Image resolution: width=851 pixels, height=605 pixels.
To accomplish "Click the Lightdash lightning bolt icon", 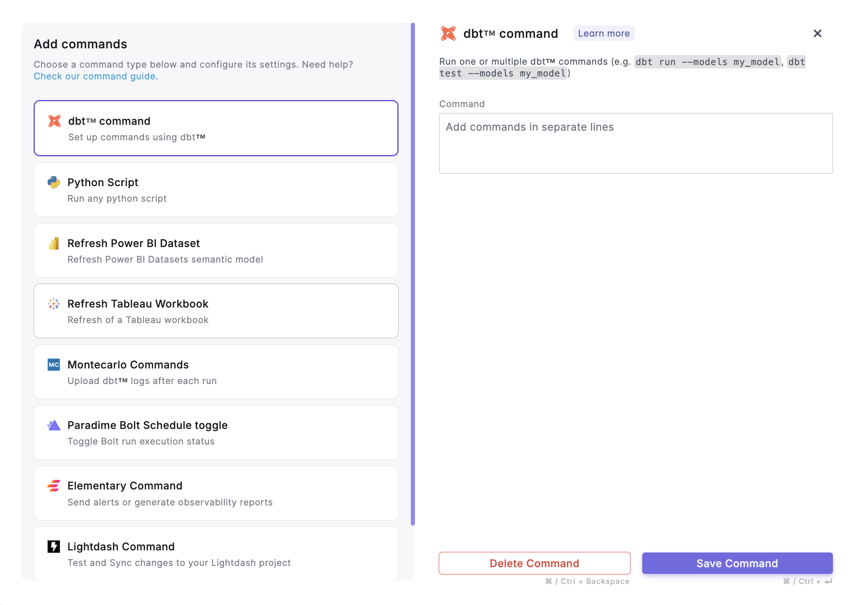I will click(x=54, y=547).
